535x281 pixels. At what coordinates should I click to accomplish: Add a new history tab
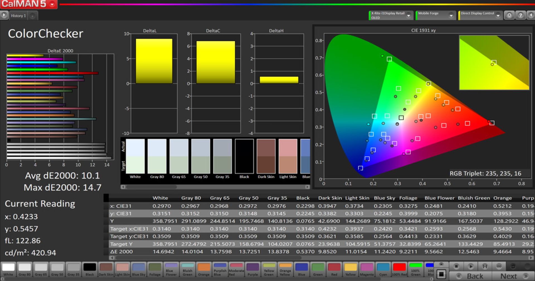(32, 16)
